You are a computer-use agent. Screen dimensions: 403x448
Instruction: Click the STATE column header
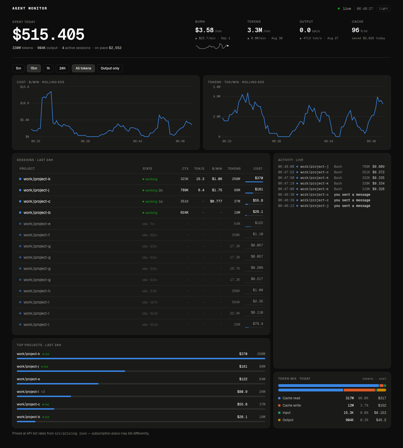pos(147,169)
